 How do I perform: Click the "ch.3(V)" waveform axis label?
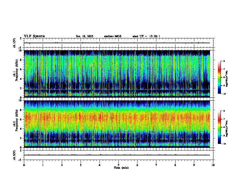point(15,155)
